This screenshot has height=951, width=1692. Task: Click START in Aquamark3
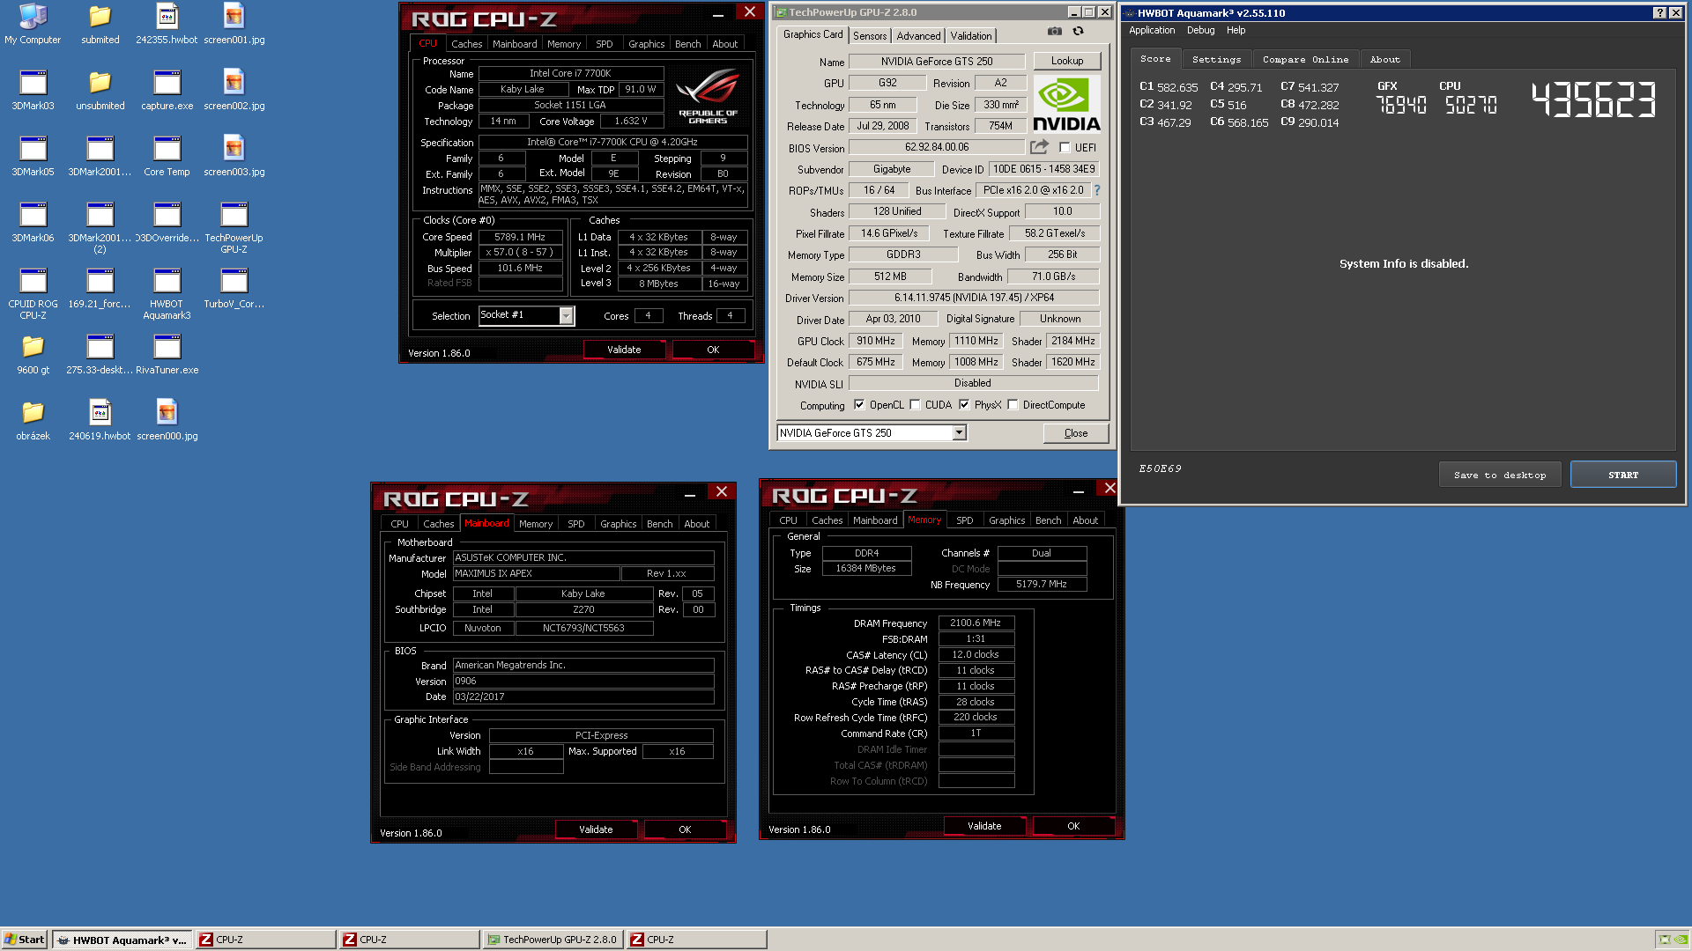coord(1622,475)
